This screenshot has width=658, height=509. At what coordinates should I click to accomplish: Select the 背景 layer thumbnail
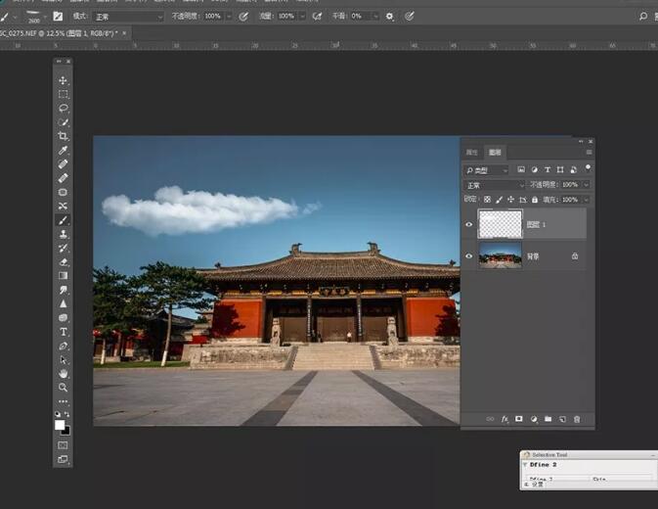(x=499, y=256)
